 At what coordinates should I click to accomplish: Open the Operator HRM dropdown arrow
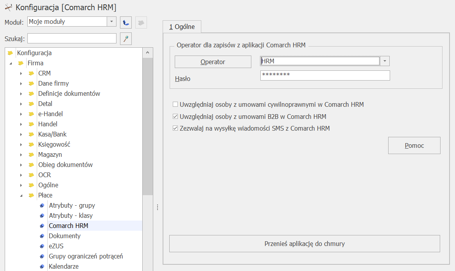(x=385, y=61)
